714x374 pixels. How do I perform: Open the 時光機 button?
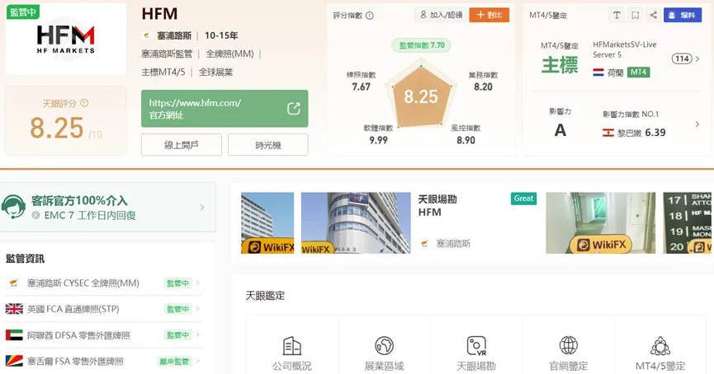[267, 145]
